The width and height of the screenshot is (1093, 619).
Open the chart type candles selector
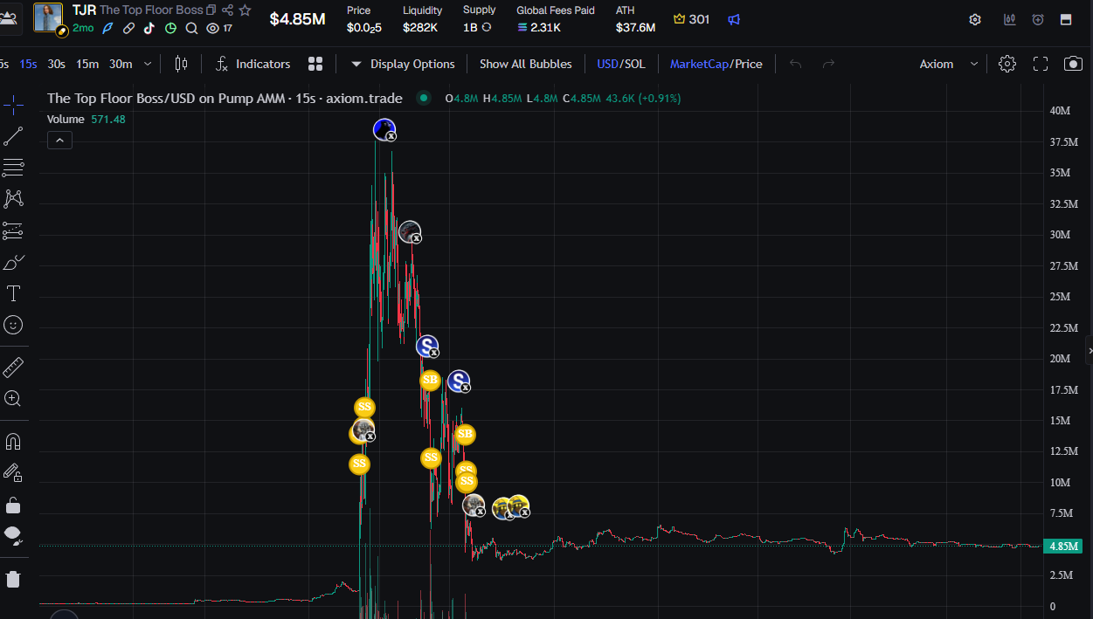(x=181, y=64)
